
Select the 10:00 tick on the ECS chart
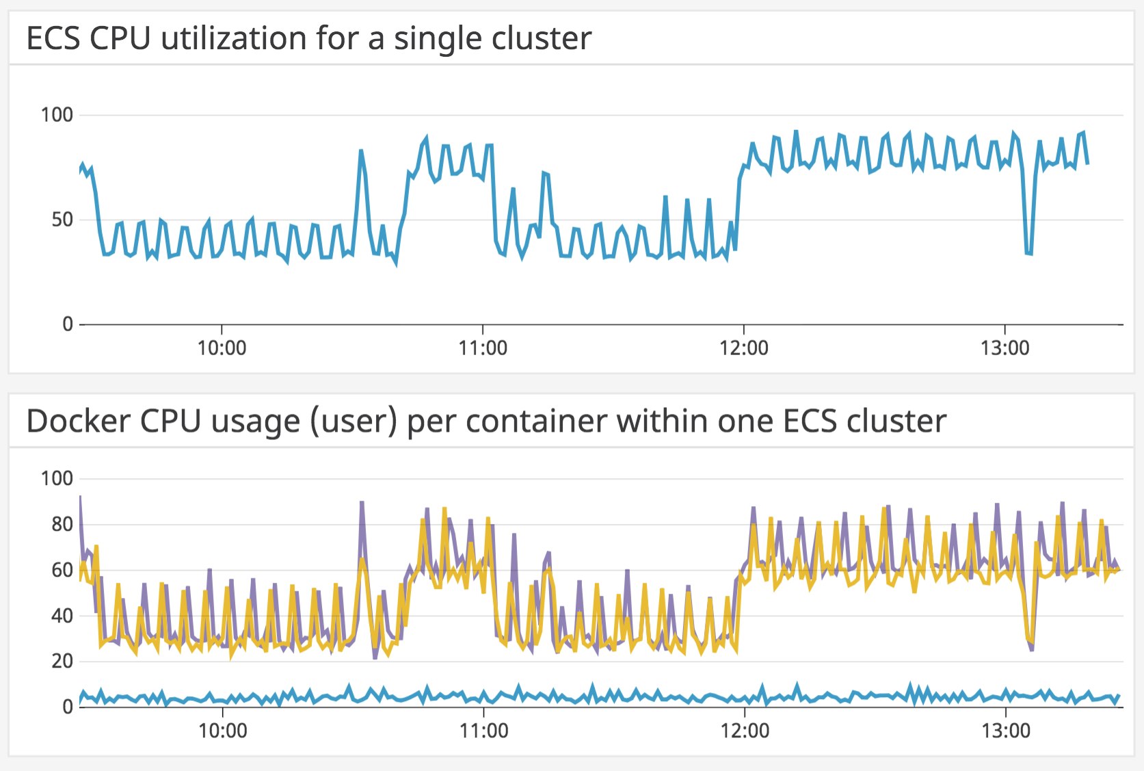pos(222,348)
